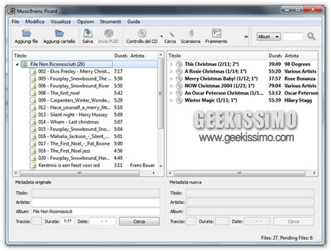
Task: Open the Album search type combo box
Action: (269, 36)
